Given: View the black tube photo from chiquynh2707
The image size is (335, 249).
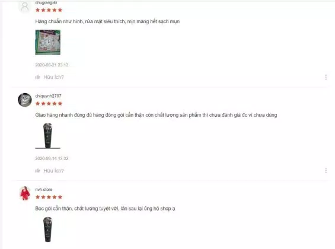Looking at the screenshot, I should coord(47,136).
